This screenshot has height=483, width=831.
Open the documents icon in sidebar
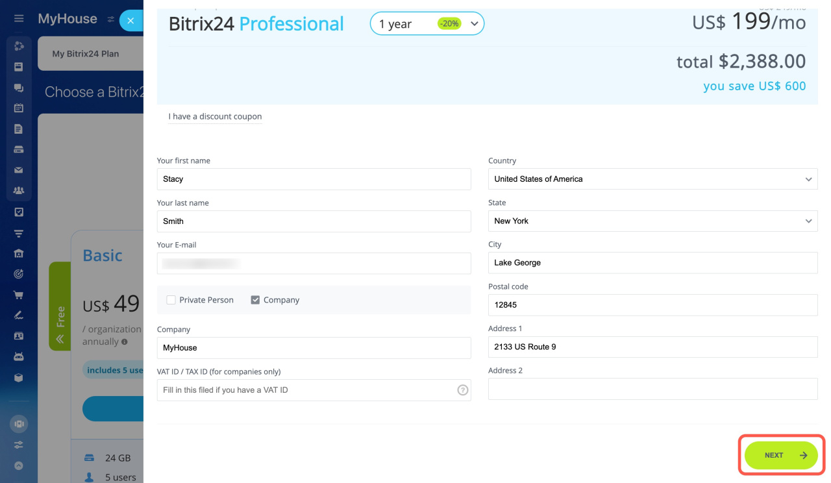click(19, 129)
